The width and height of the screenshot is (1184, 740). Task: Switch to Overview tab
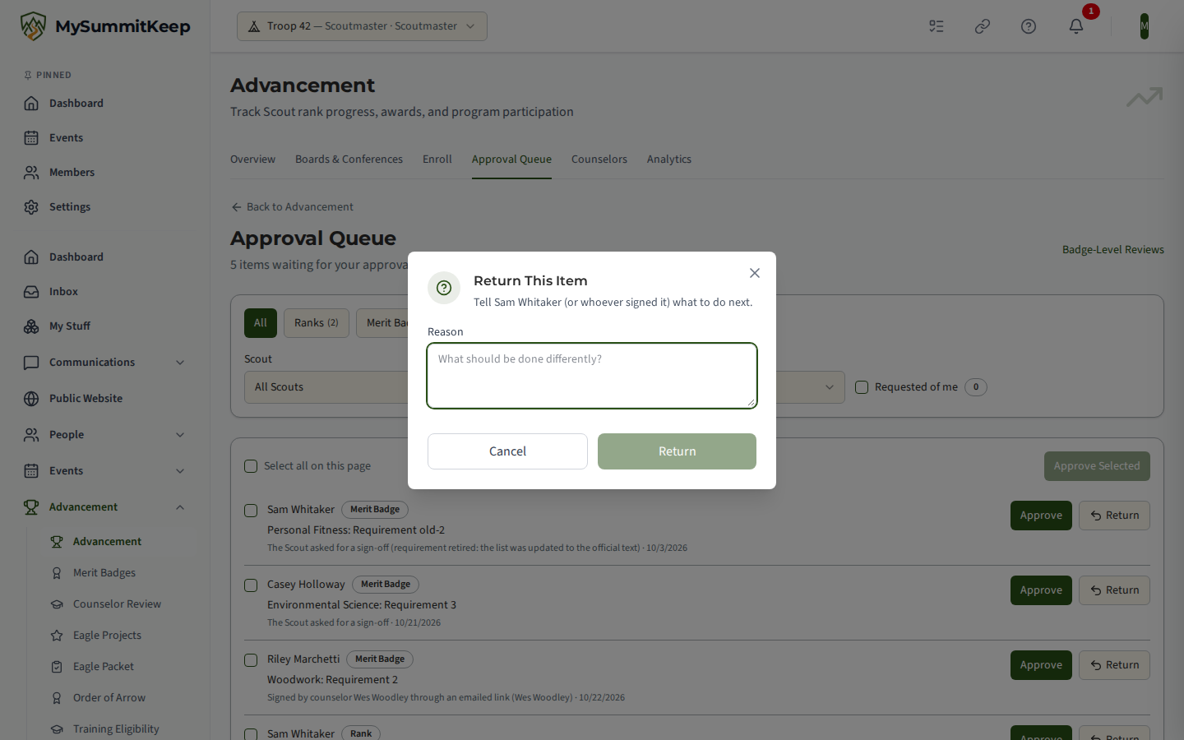(x=252, y=160)
